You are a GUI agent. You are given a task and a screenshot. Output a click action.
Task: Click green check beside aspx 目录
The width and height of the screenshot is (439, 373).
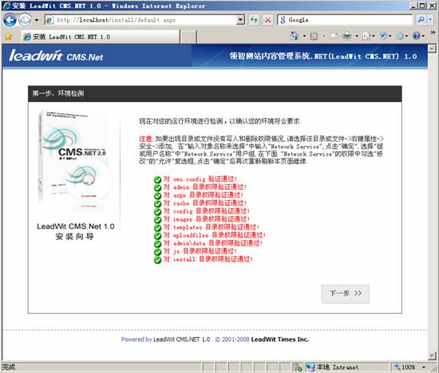pyautogui.click(x=157, y=196)
